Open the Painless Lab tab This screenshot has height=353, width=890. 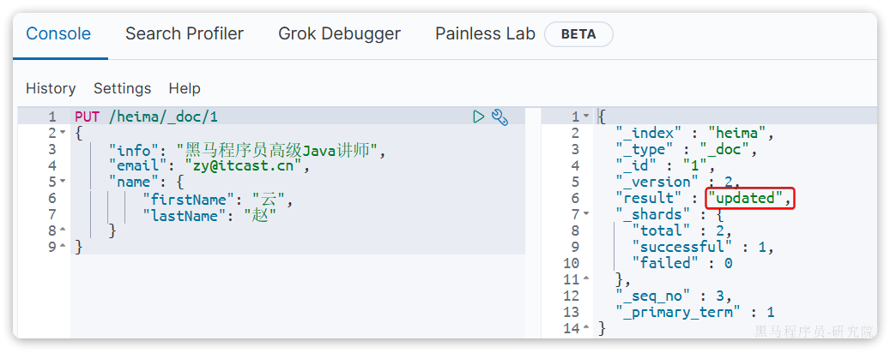tap(485, 34)
